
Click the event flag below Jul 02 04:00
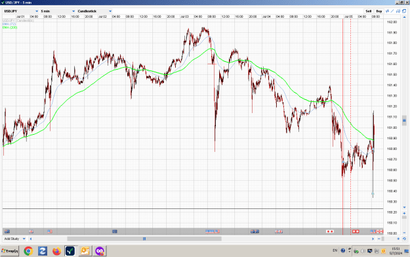pyautogui.click(x=115, y=231)
